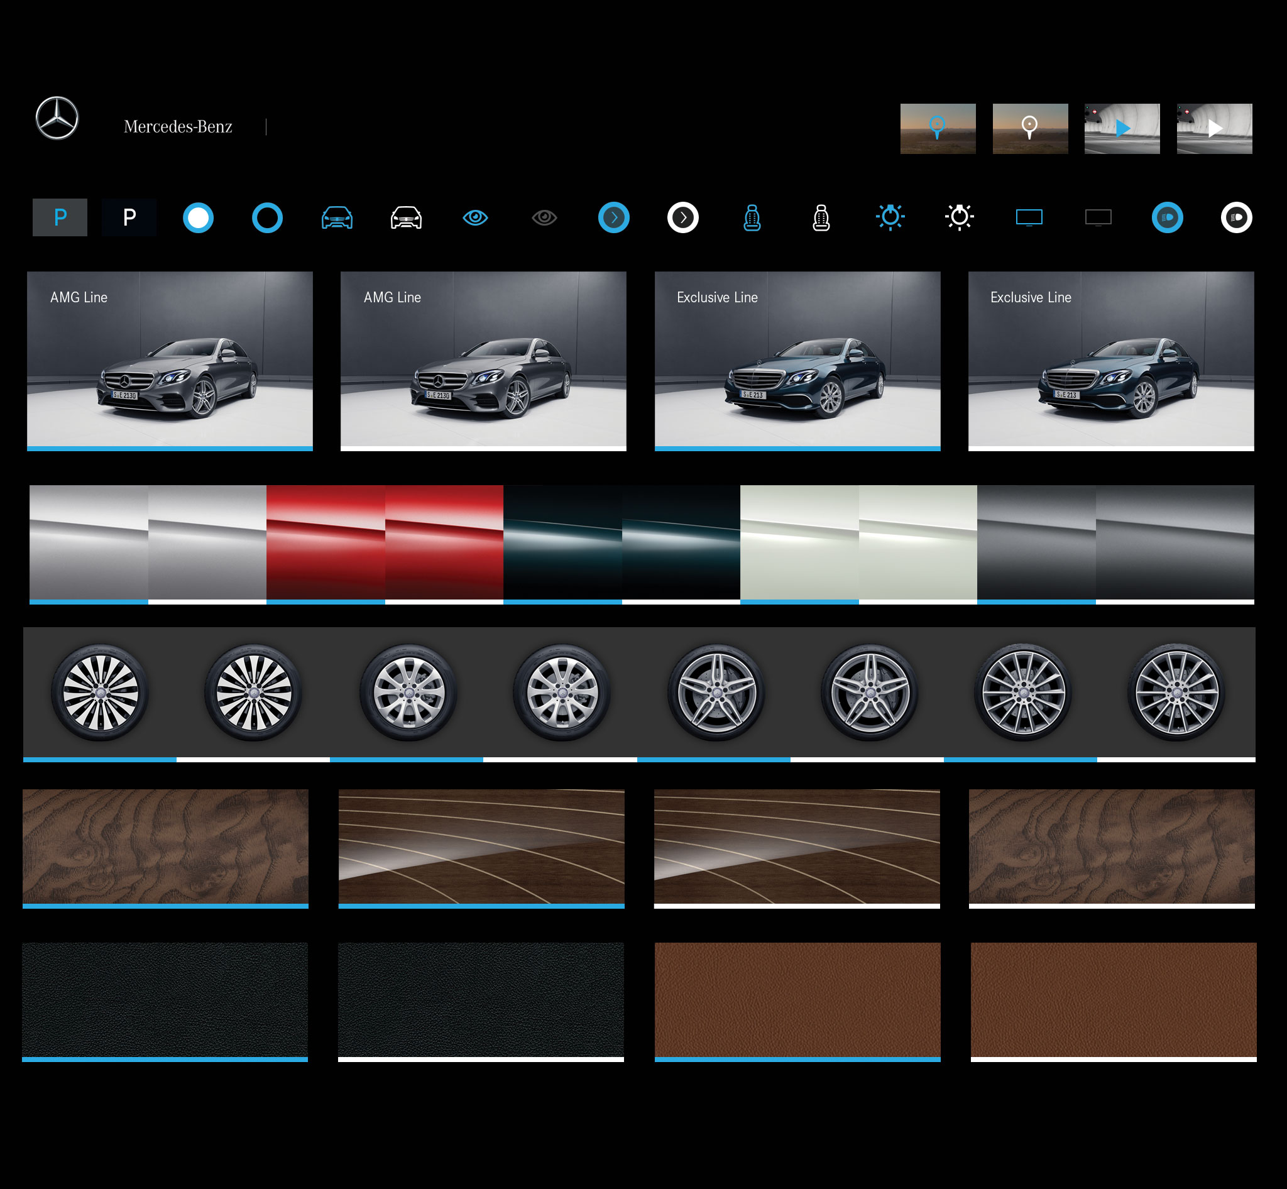
Task: Play the tunnel video with blue arrow
Action: 1122,129
